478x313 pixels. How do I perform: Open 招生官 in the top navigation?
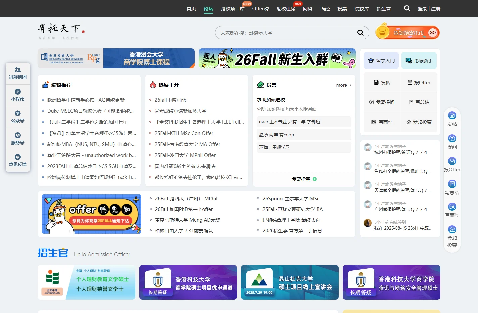coord(384,9)
